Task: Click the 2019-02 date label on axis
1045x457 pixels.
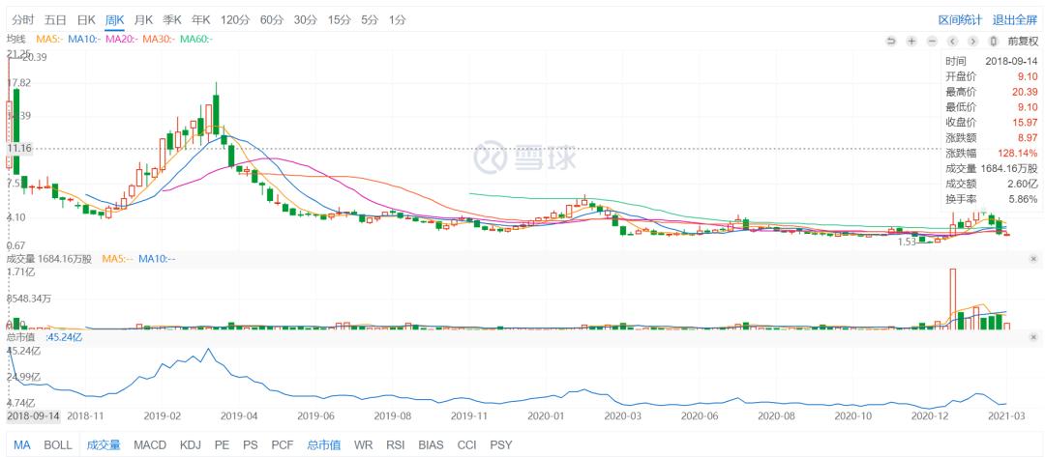Action: pos(164,415)
